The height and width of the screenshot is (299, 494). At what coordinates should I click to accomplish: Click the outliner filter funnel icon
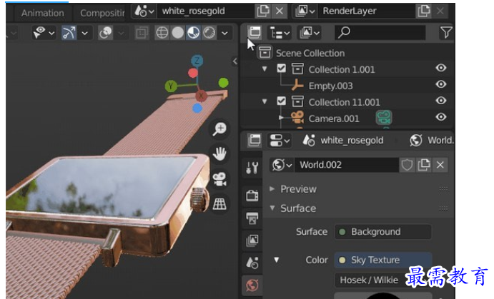tap(446, 32)
